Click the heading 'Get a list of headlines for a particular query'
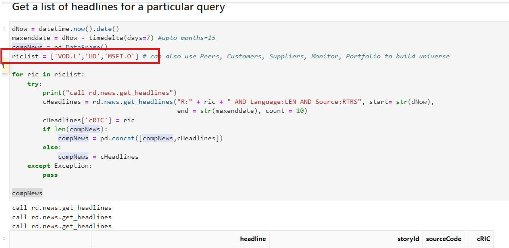Image resolution: width=509 pixels, height=248 pixels. (118, 7)
